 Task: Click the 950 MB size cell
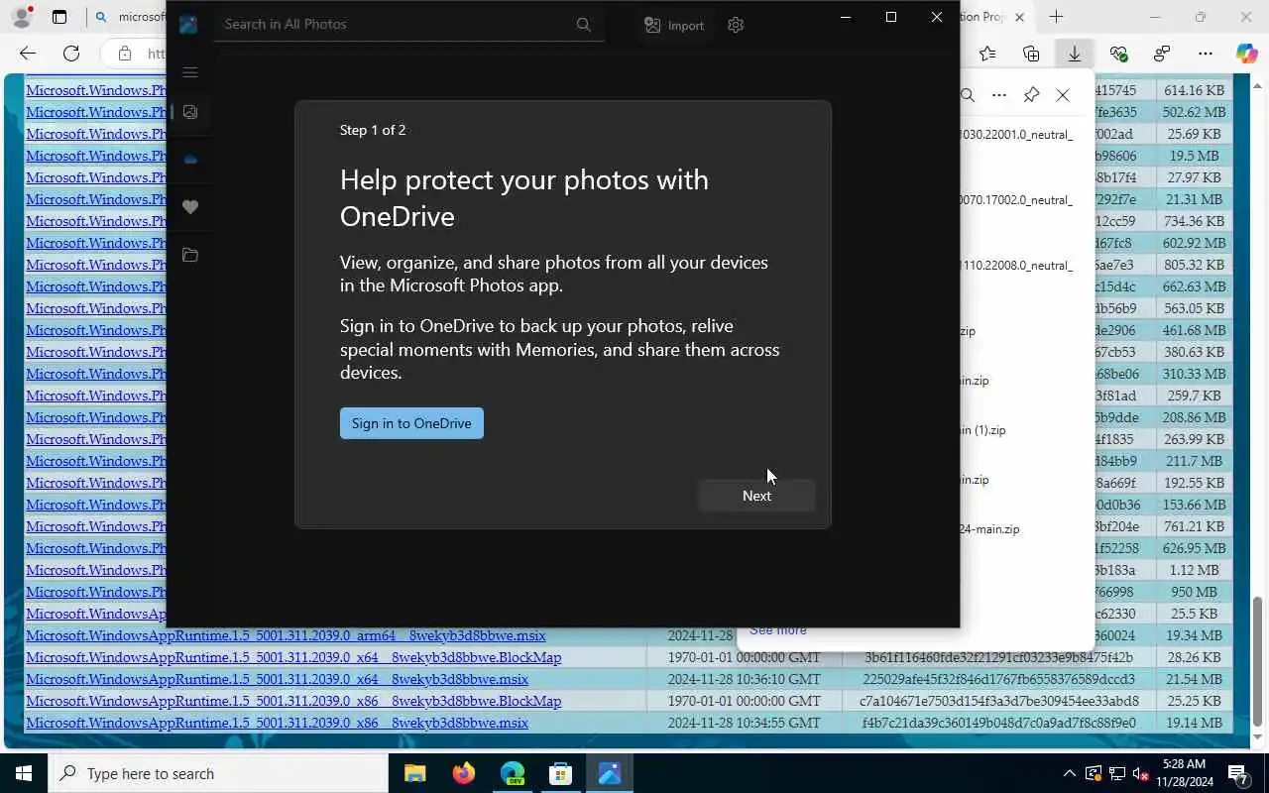1195,592
